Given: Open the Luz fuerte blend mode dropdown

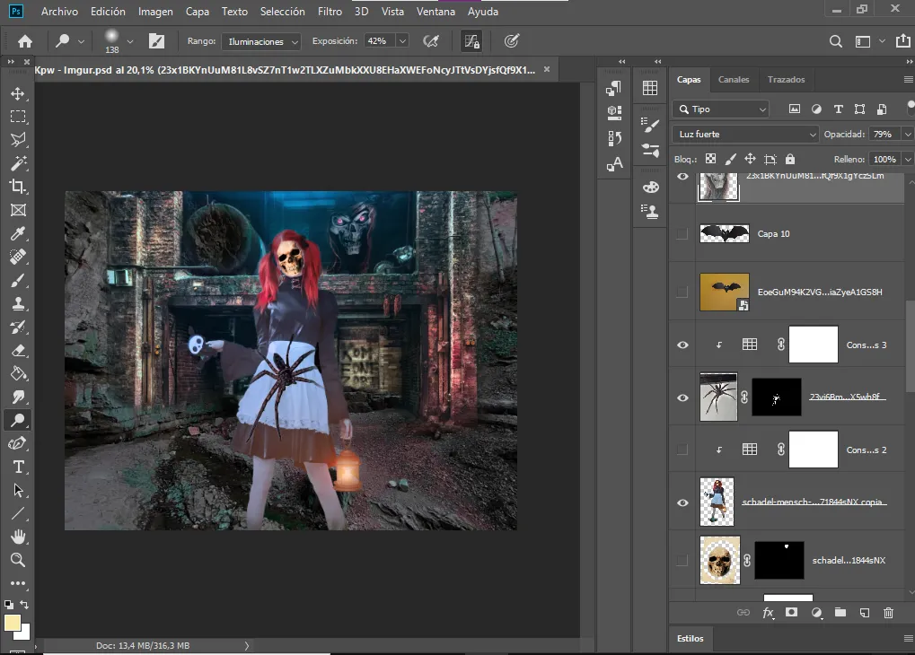Looking at the screenshot, I should 745,135.
